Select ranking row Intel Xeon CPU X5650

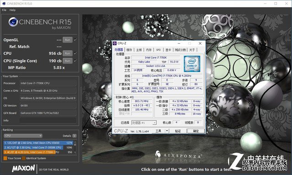(x=38, y=143)
